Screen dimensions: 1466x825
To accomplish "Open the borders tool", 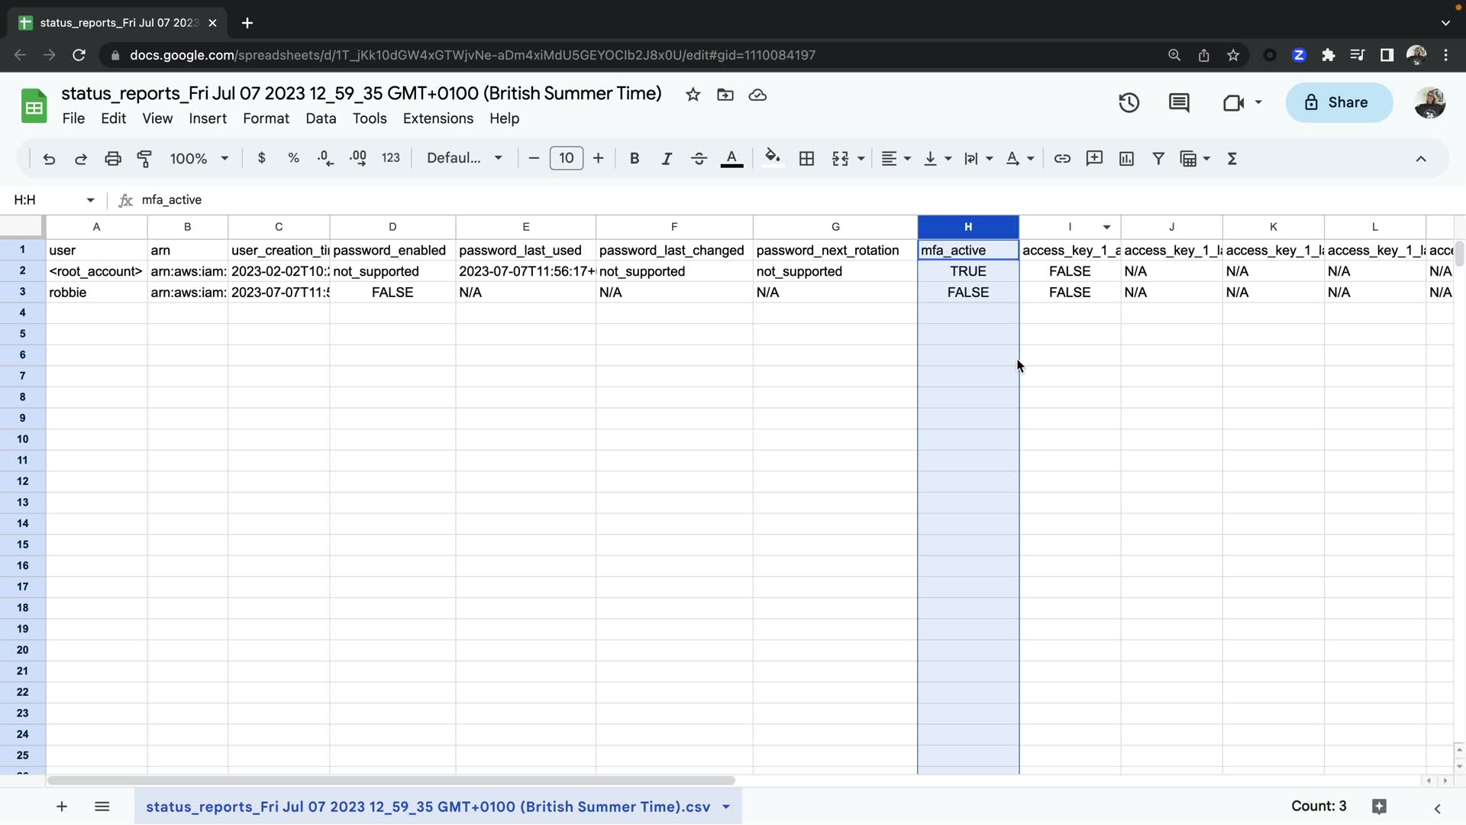I will 806,159.
